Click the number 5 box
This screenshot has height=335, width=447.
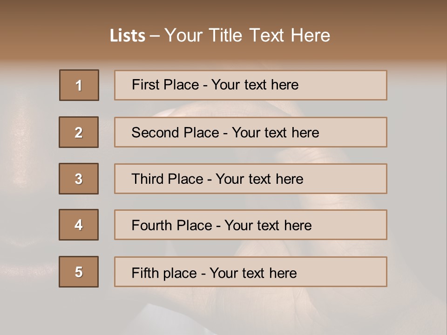[79, 272]
